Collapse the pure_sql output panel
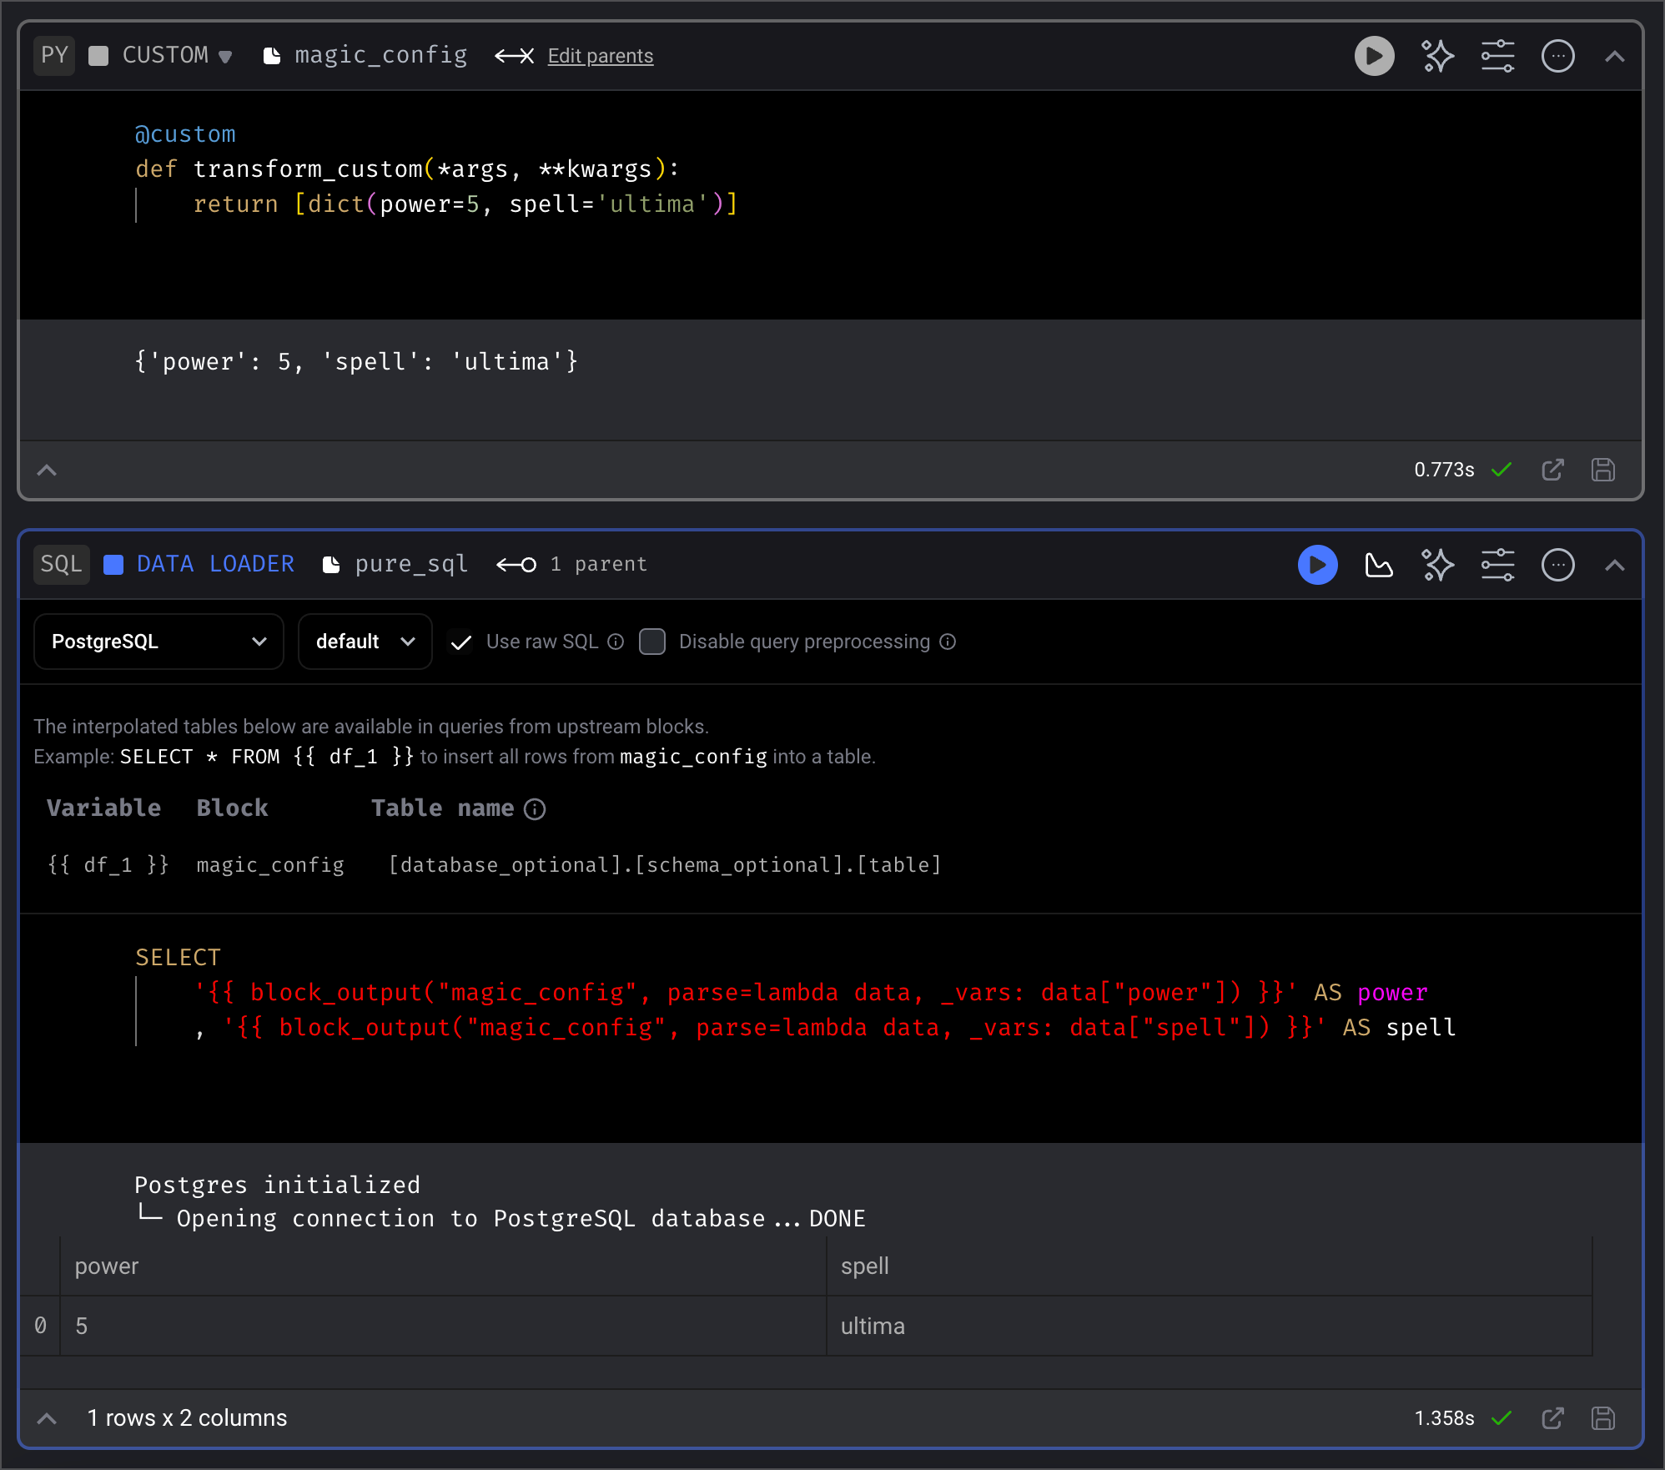The height and width of the screenshot is (1470, 1665). click(47, 1418)
